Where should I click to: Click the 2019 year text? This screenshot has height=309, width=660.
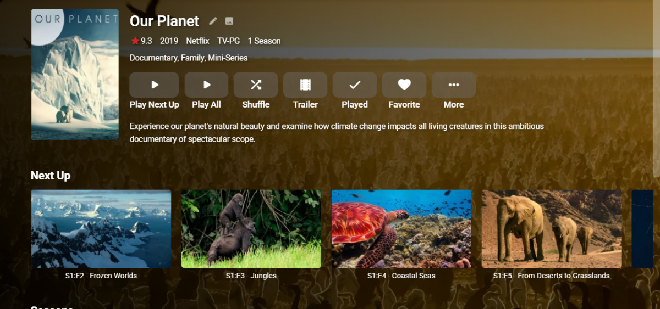[169, 41]
